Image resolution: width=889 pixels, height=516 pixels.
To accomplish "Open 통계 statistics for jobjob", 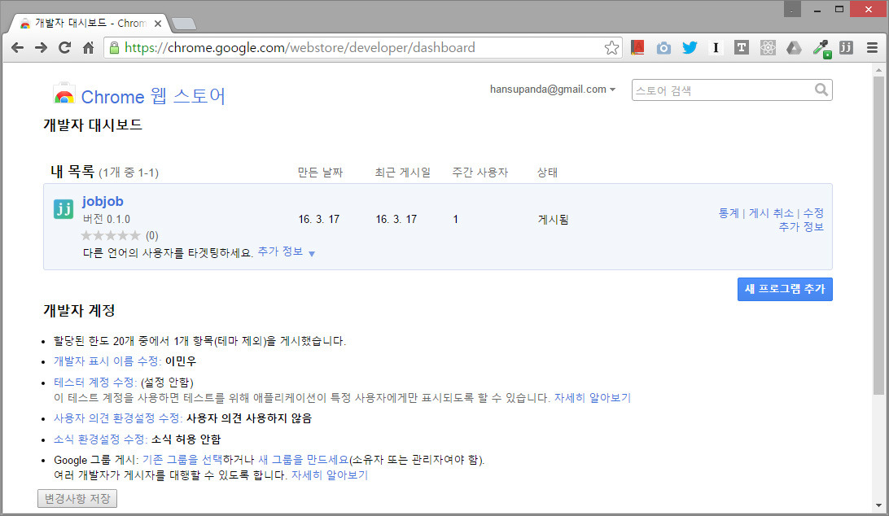I will tap(729, 213).
